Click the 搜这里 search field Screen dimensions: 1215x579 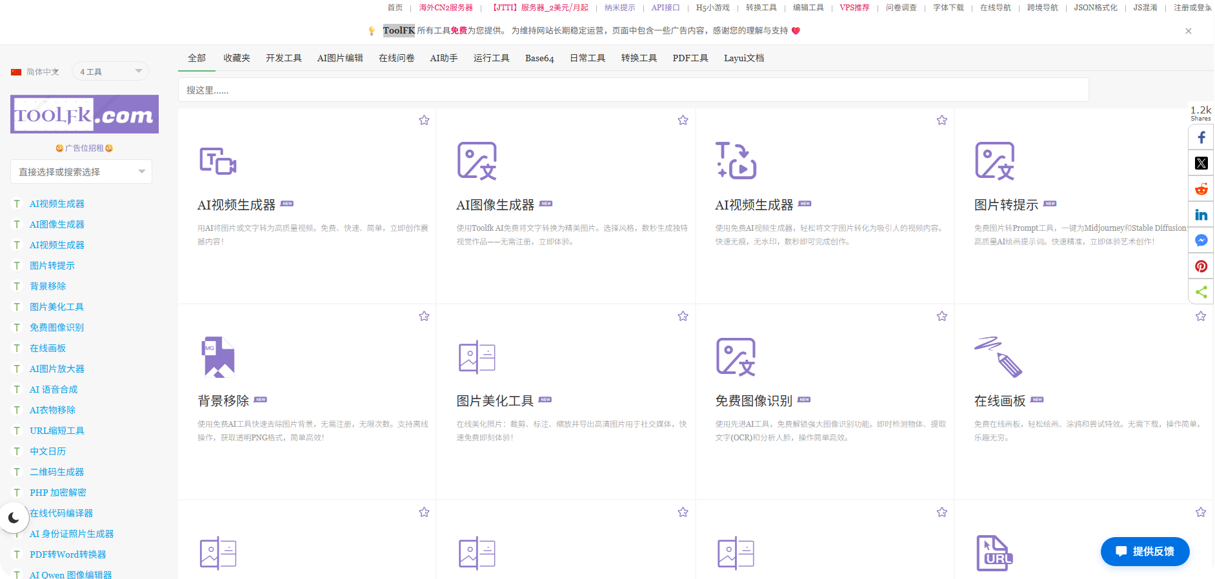coord(633,90)
